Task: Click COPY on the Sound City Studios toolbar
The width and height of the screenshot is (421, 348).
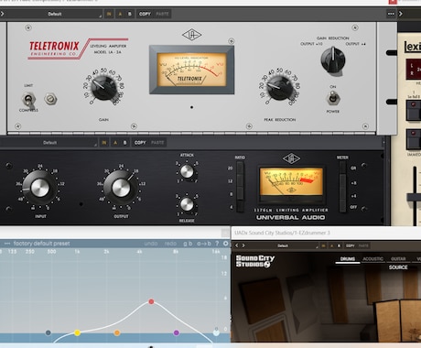Action: click(x=350, y=245)
